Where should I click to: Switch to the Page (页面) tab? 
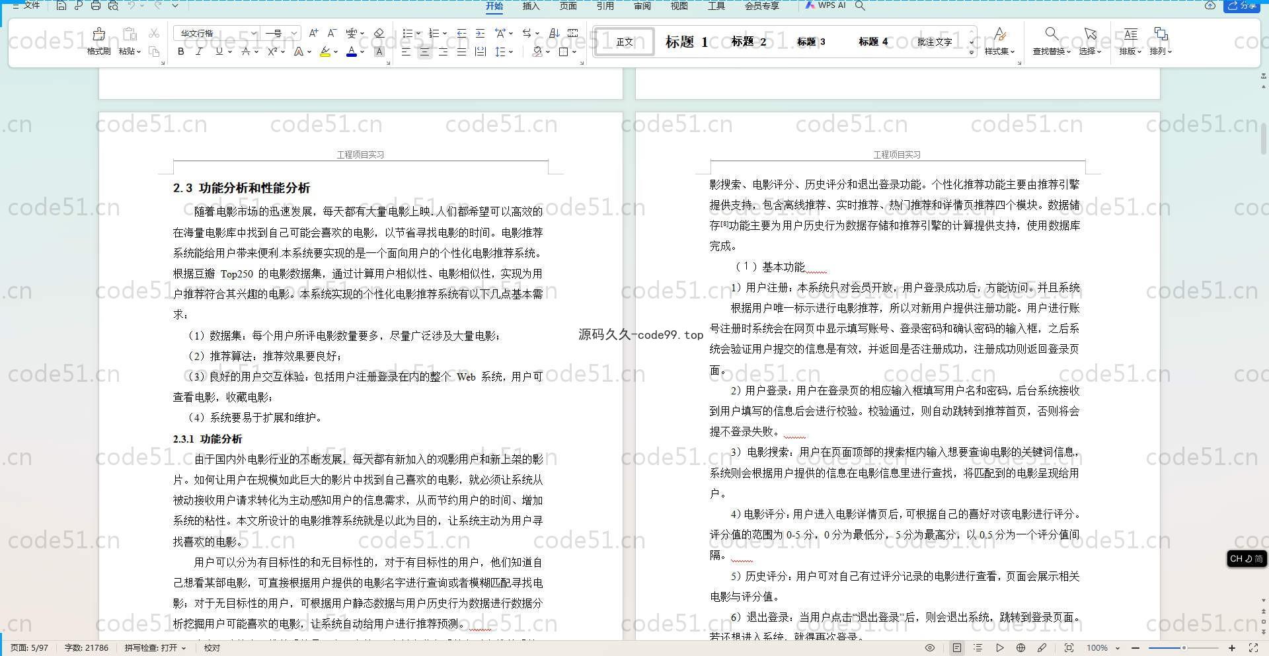click(568, 6)
